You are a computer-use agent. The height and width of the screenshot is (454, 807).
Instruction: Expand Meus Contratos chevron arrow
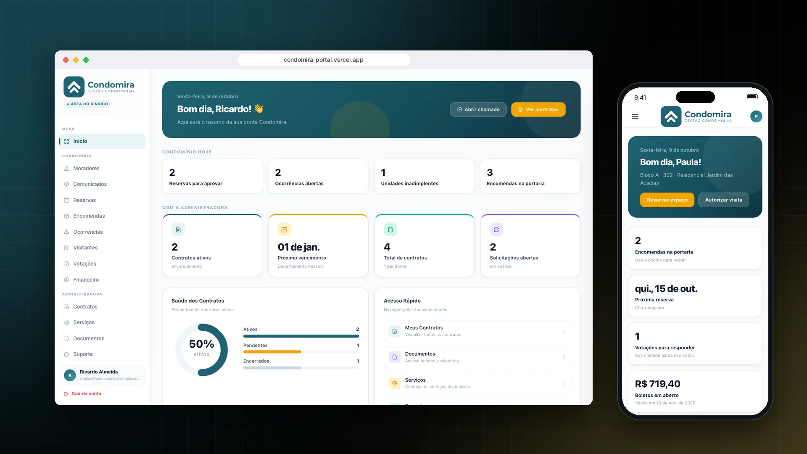tap(564, 331)
